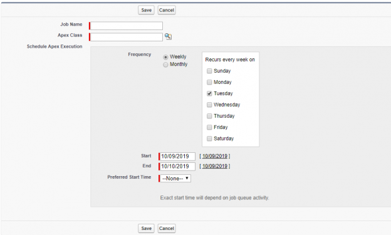Click the date link beside Start

pos(215,156)
